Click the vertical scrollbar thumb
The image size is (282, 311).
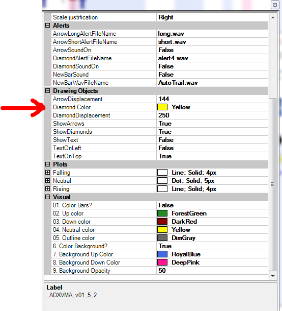pos(273,184)
